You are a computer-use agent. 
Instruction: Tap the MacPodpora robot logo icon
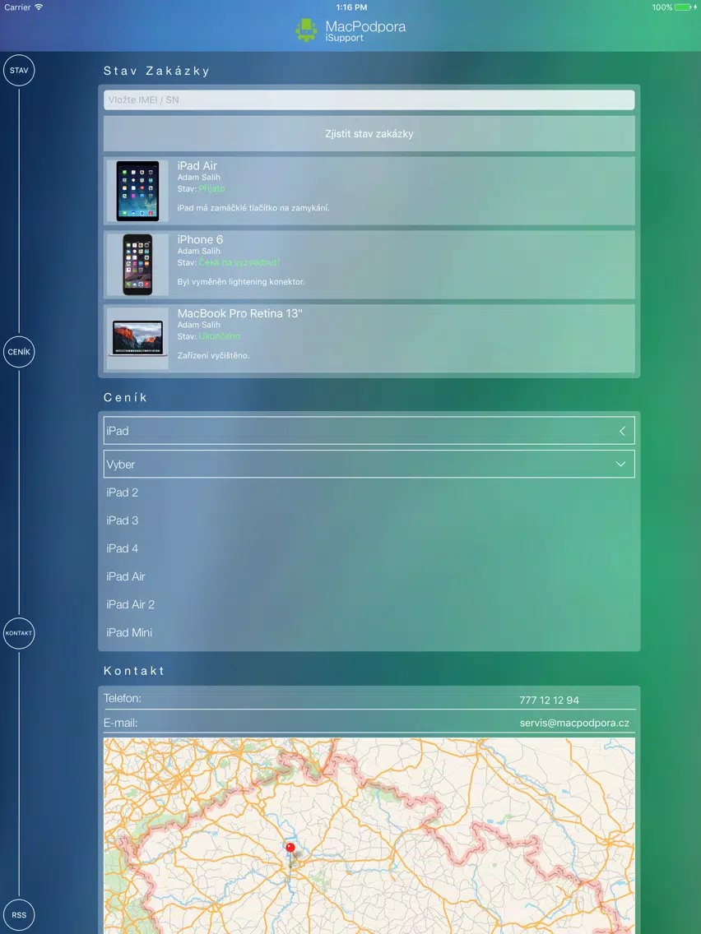[x=306, y=30]
